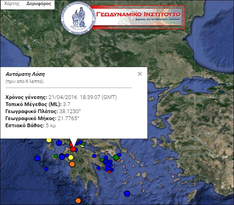Screen dimensions: 234x205
Task: Select the red earthquake marker under the popup pointer
Action: click(x=73, y=149)
